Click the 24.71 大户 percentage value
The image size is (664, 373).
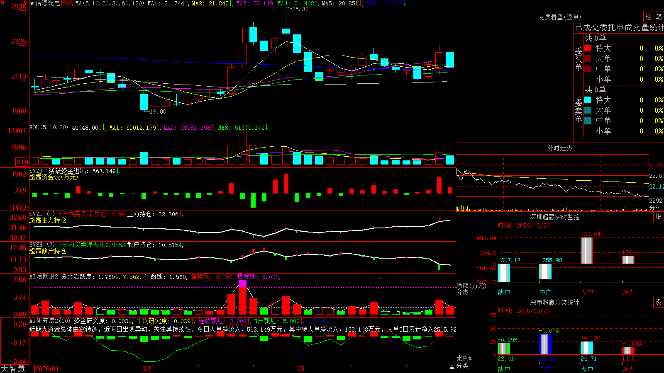588,359
